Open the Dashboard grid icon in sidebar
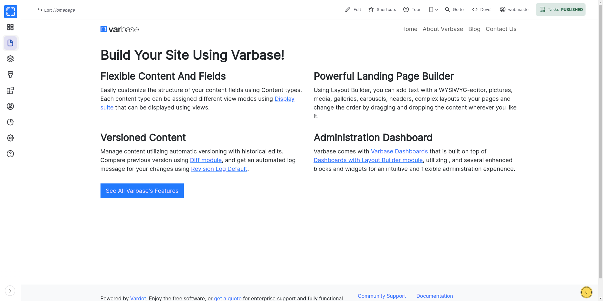 tap(10, 27)
